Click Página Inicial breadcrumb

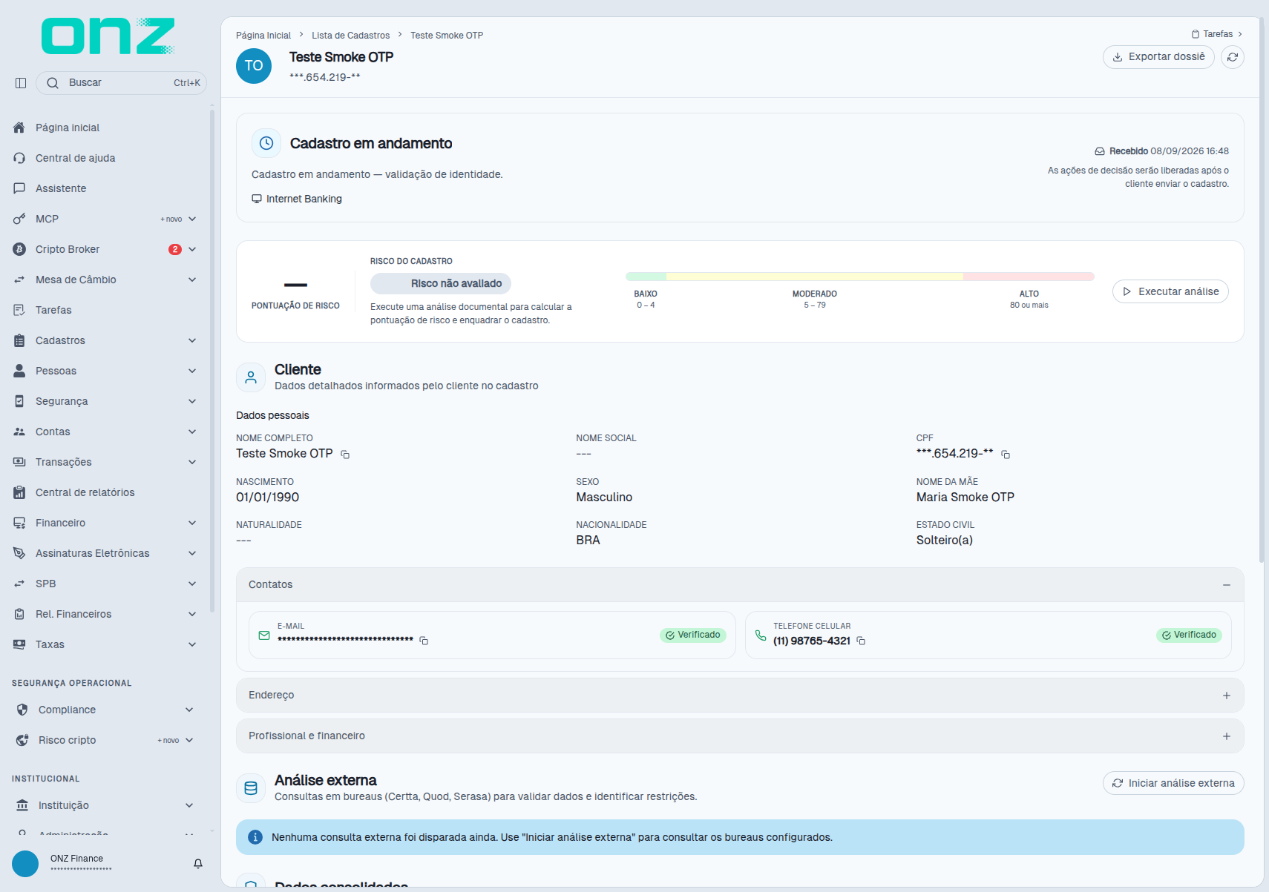[x=263, y=36]
